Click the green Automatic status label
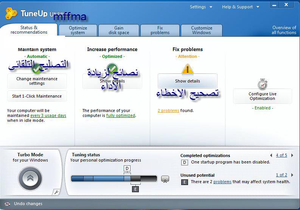300x210 pixels. [x=37, y=56]
